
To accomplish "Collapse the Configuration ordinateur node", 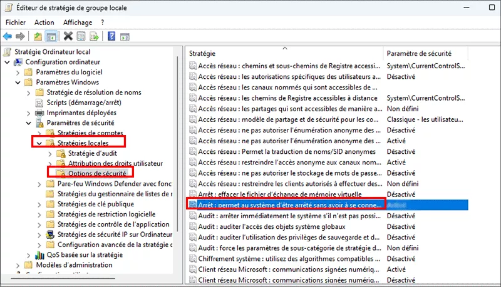I will click(7, 62).
